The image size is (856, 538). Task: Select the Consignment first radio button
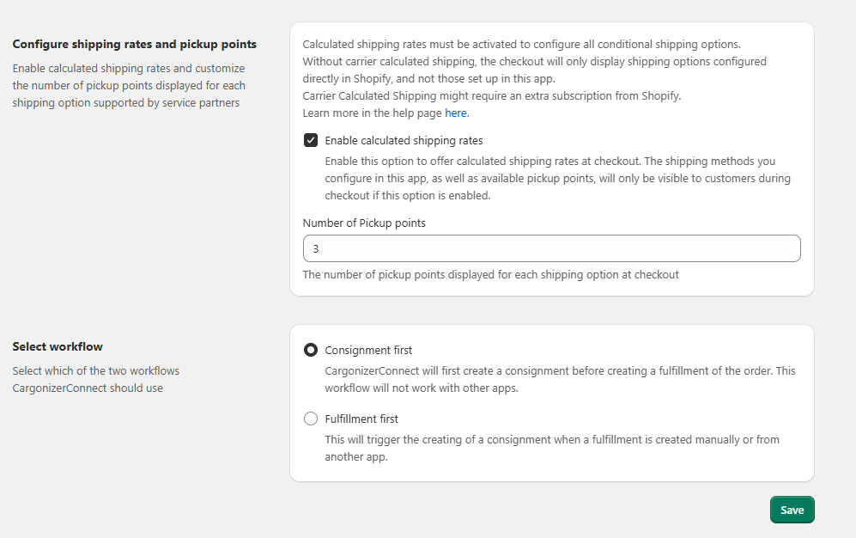point(311,351)
